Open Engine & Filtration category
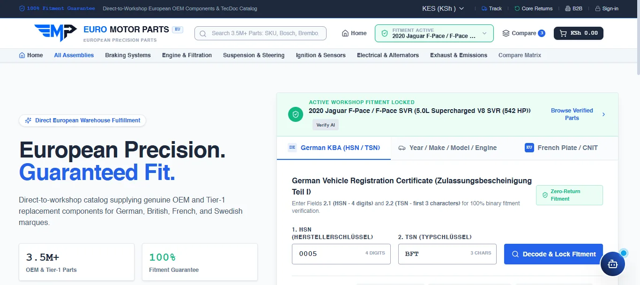640x285 pixels. coord(187,55)
